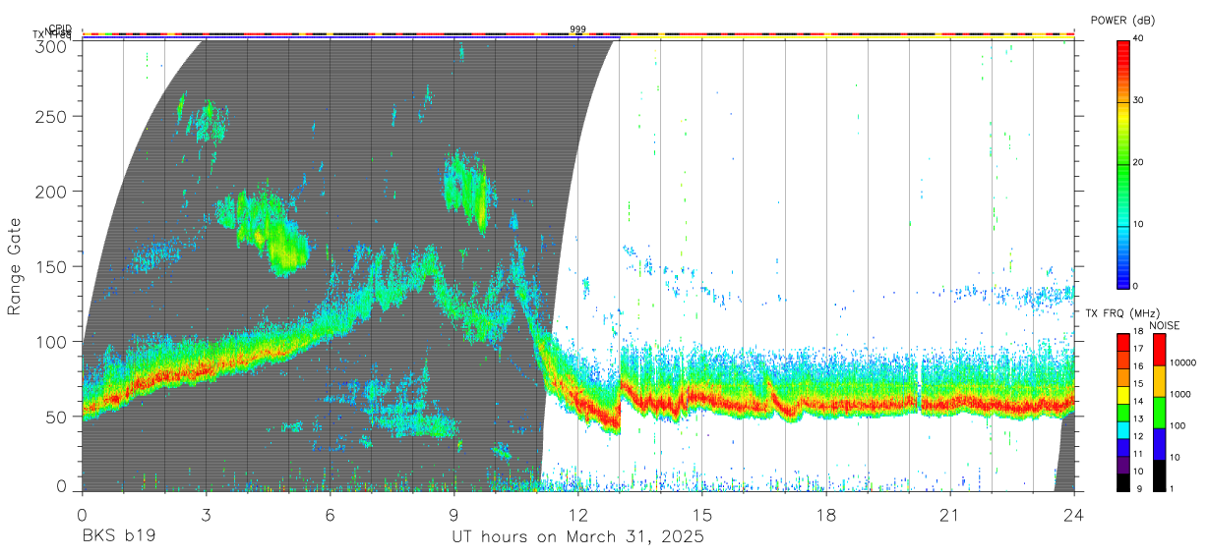
Task: Click the "0" tick on the UT hours axis
Action: click(82, 516)
